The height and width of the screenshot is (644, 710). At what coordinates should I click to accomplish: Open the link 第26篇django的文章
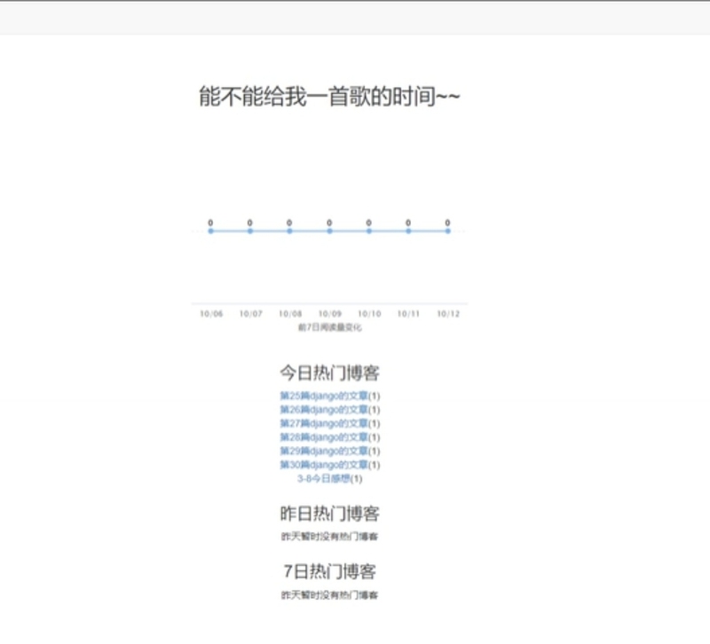(324, 410)
